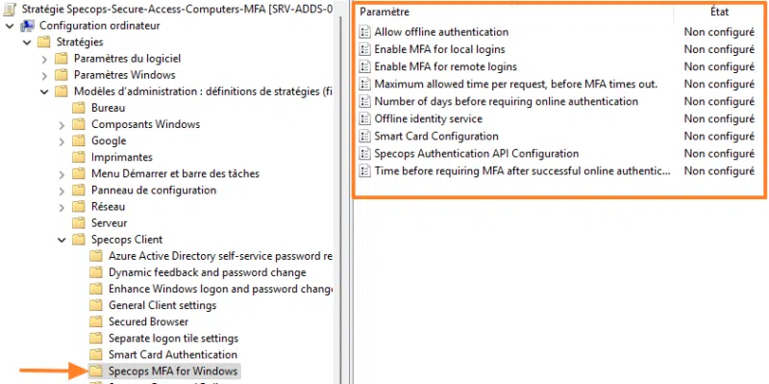Open Specops Authentication API Configuration setting
The width and height of the screenshot is (769, 384).
click(557, 154)
